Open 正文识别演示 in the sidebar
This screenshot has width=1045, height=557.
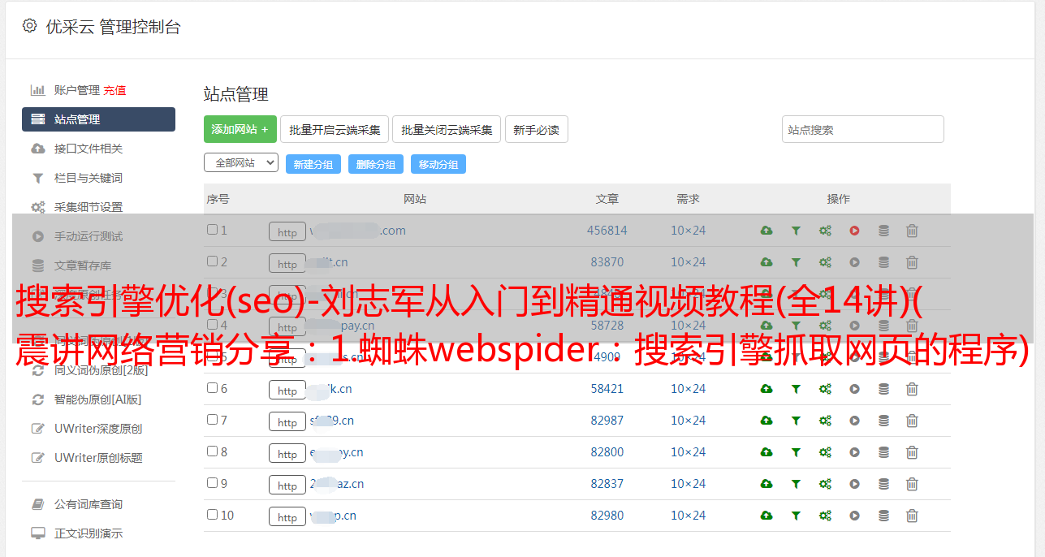click(x=89, y=533)
